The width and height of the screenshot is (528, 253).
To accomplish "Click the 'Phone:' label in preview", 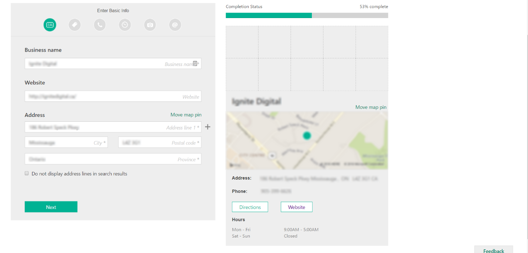I will pyautogui.click(x=239, y=191).
